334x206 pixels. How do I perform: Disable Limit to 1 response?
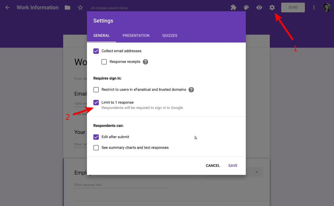96,102
